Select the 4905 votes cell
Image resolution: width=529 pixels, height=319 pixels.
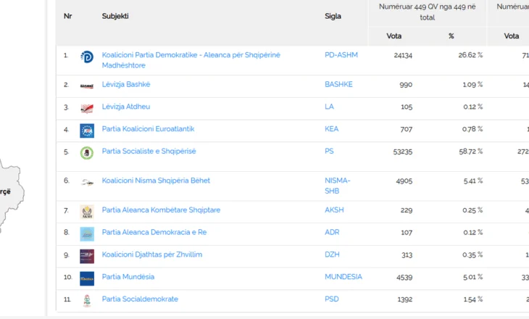(404, 181)
